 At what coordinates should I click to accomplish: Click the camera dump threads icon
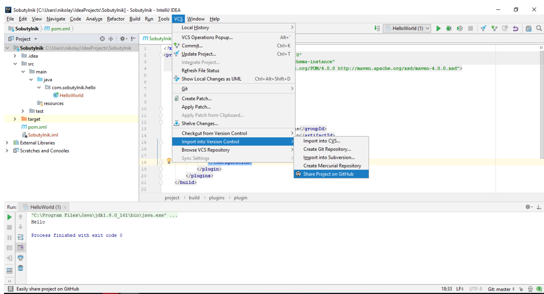pos(9,248)
